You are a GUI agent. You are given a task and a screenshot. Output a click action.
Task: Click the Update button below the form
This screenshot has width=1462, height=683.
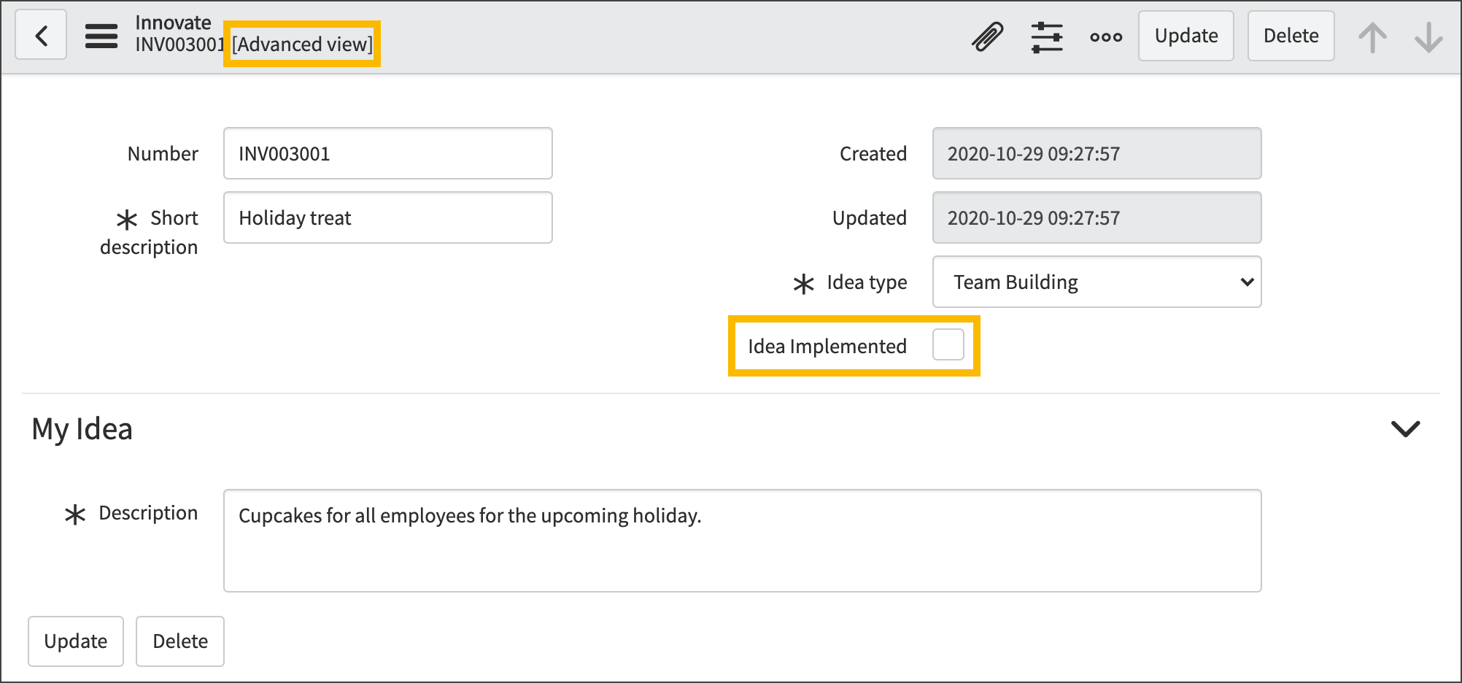point(75,641)
